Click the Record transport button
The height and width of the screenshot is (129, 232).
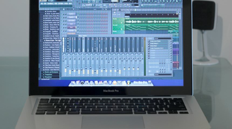(93, 5)
